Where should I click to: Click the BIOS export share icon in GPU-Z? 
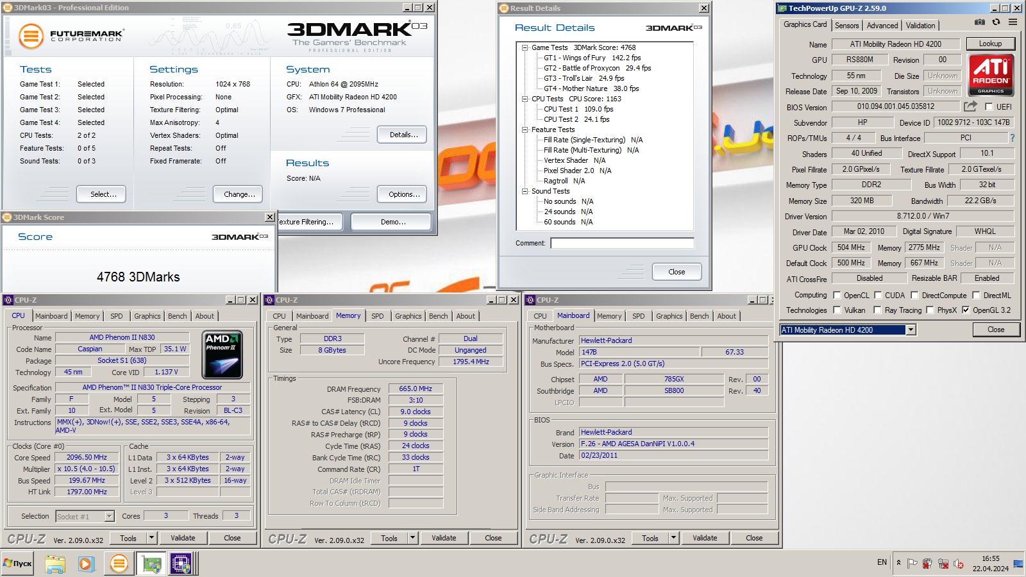click(970, 106)
